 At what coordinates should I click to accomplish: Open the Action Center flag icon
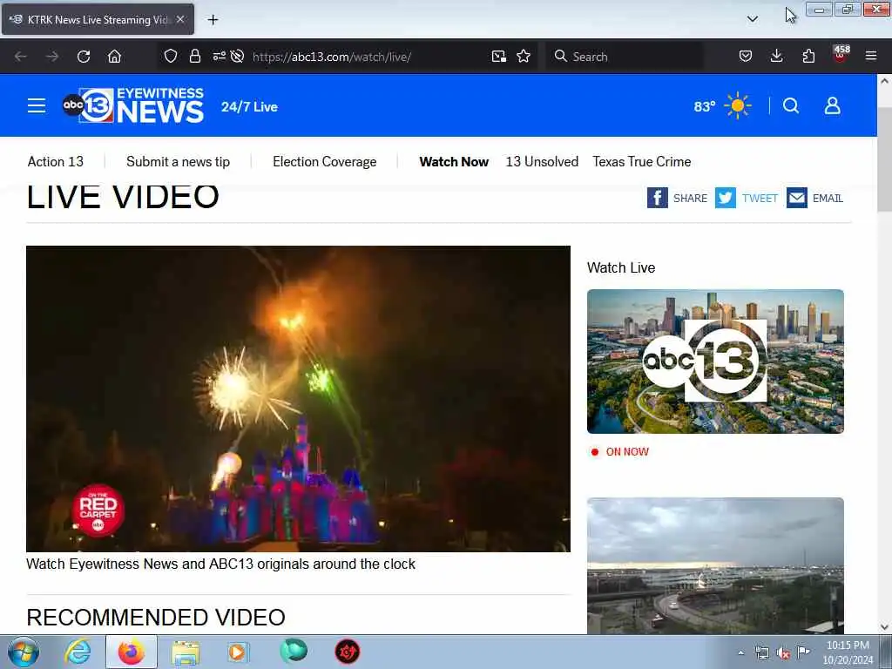(x=803, y=652)
